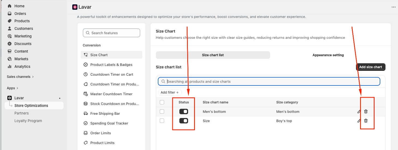
Task: Click the Stock Countdown icon
Action: click(x=86, y=104)
